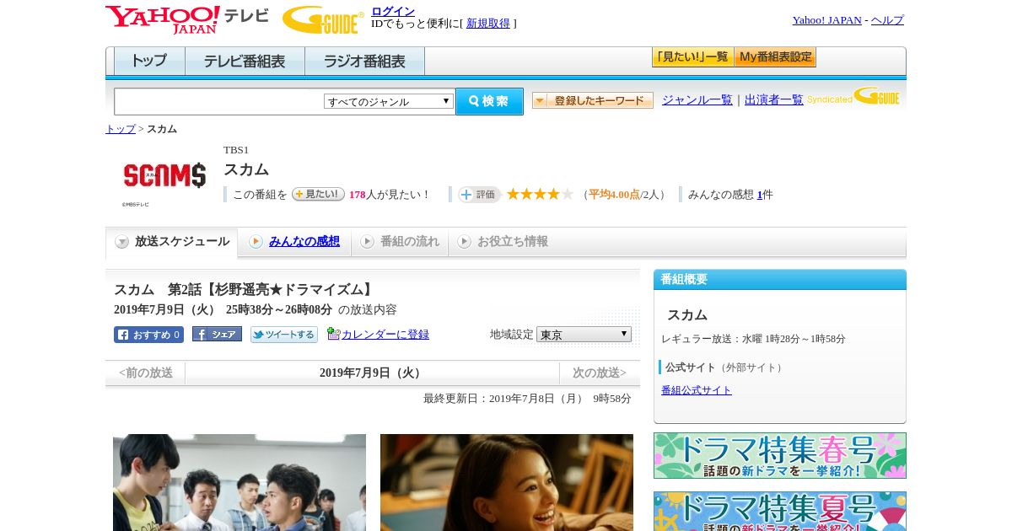Click the トップ breadcrumb link
1012x531 pixels.
click(x=121, y=129)
